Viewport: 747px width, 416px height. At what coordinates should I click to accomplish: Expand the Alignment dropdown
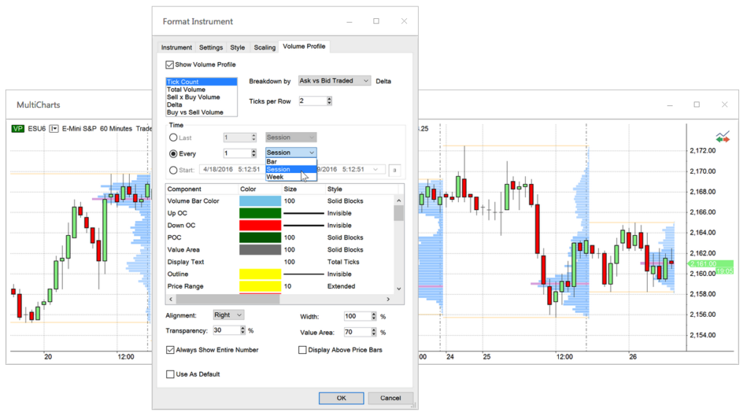[228, 315]
